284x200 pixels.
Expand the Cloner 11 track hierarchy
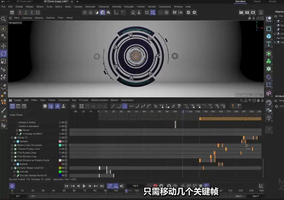click(12, 137)
